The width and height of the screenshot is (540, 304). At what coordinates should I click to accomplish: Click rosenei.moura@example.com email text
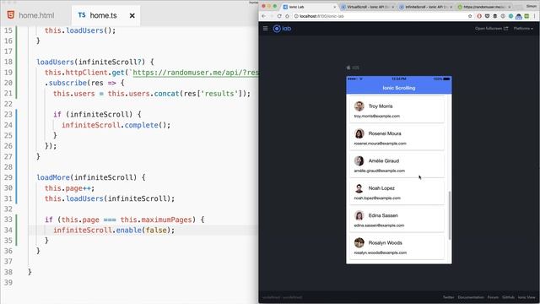381,144
